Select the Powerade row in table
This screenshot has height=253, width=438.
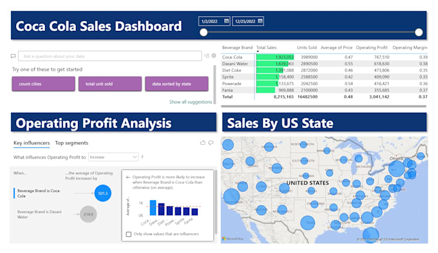click(x=324, y=84)
